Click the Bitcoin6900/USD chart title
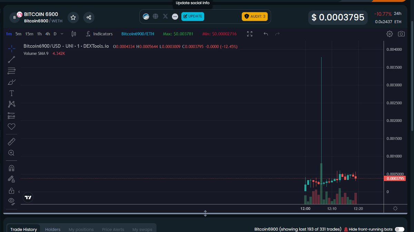414x232 pixels. [x=66, y=46]
